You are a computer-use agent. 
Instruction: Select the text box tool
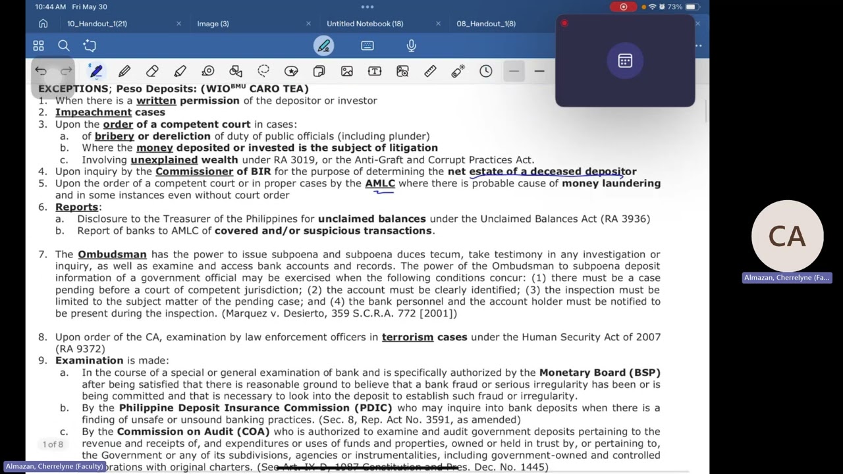[375, 71]
